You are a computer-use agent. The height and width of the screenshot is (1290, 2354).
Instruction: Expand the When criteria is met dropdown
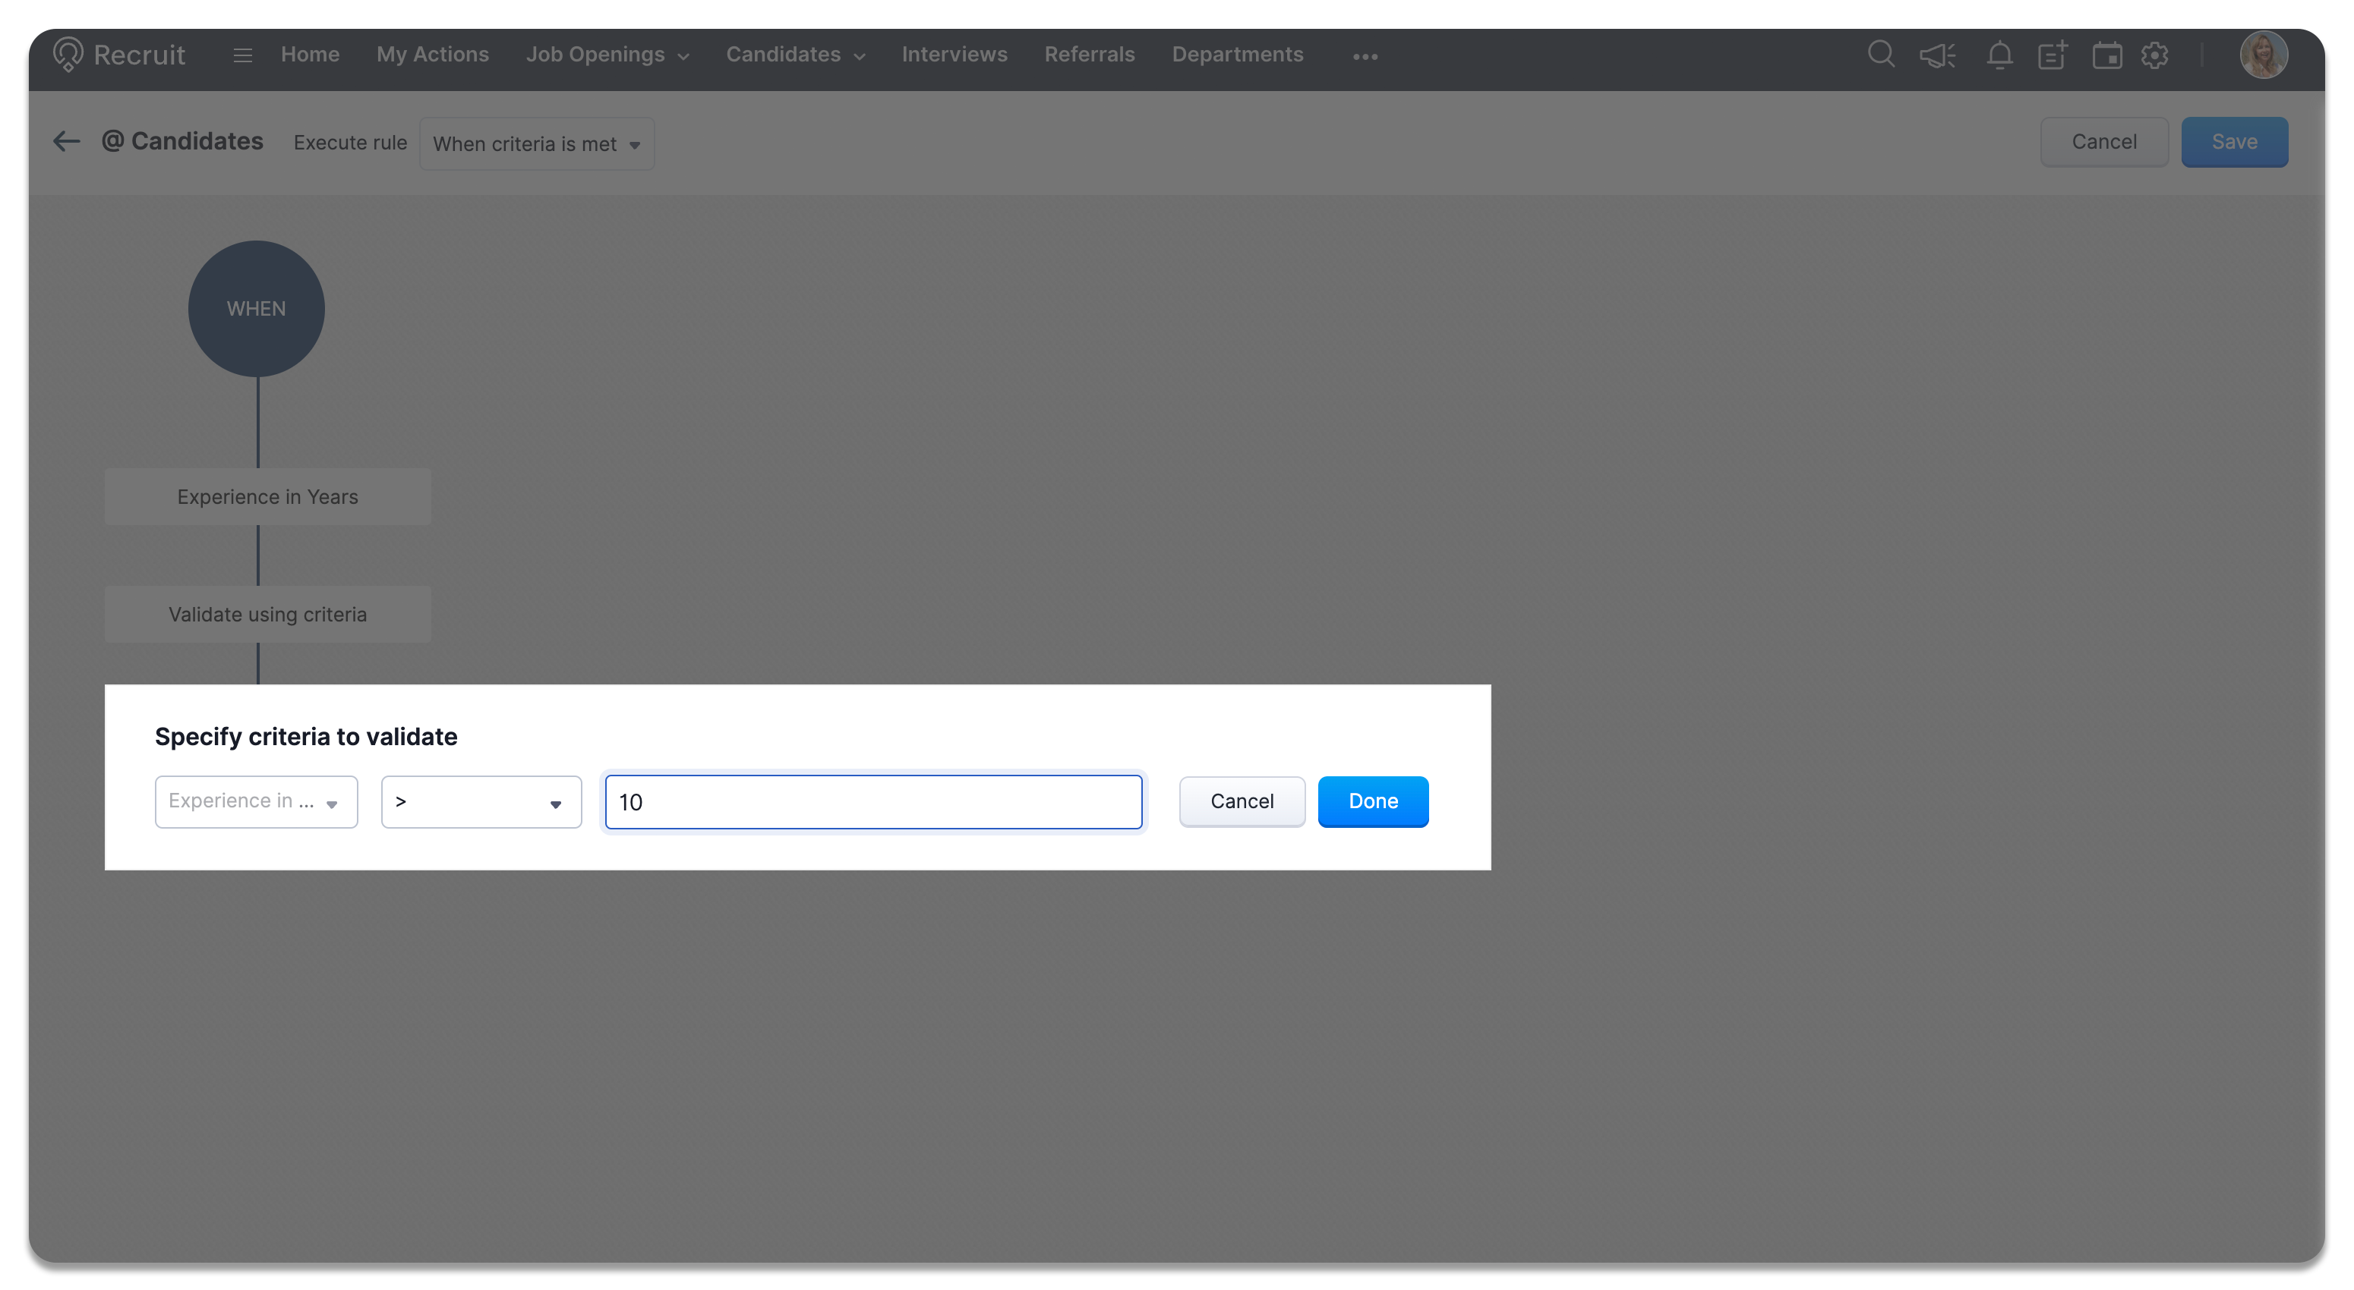tap(536, 144)
